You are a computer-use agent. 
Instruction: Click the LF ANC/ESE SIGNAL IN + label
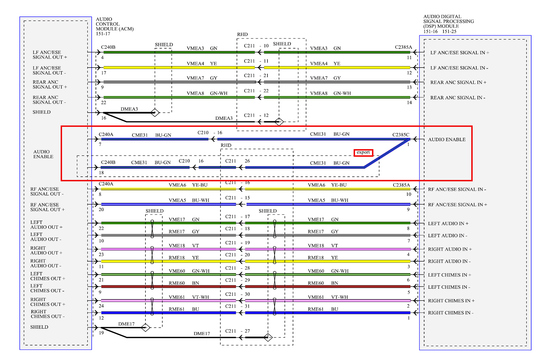coord(459,53)
